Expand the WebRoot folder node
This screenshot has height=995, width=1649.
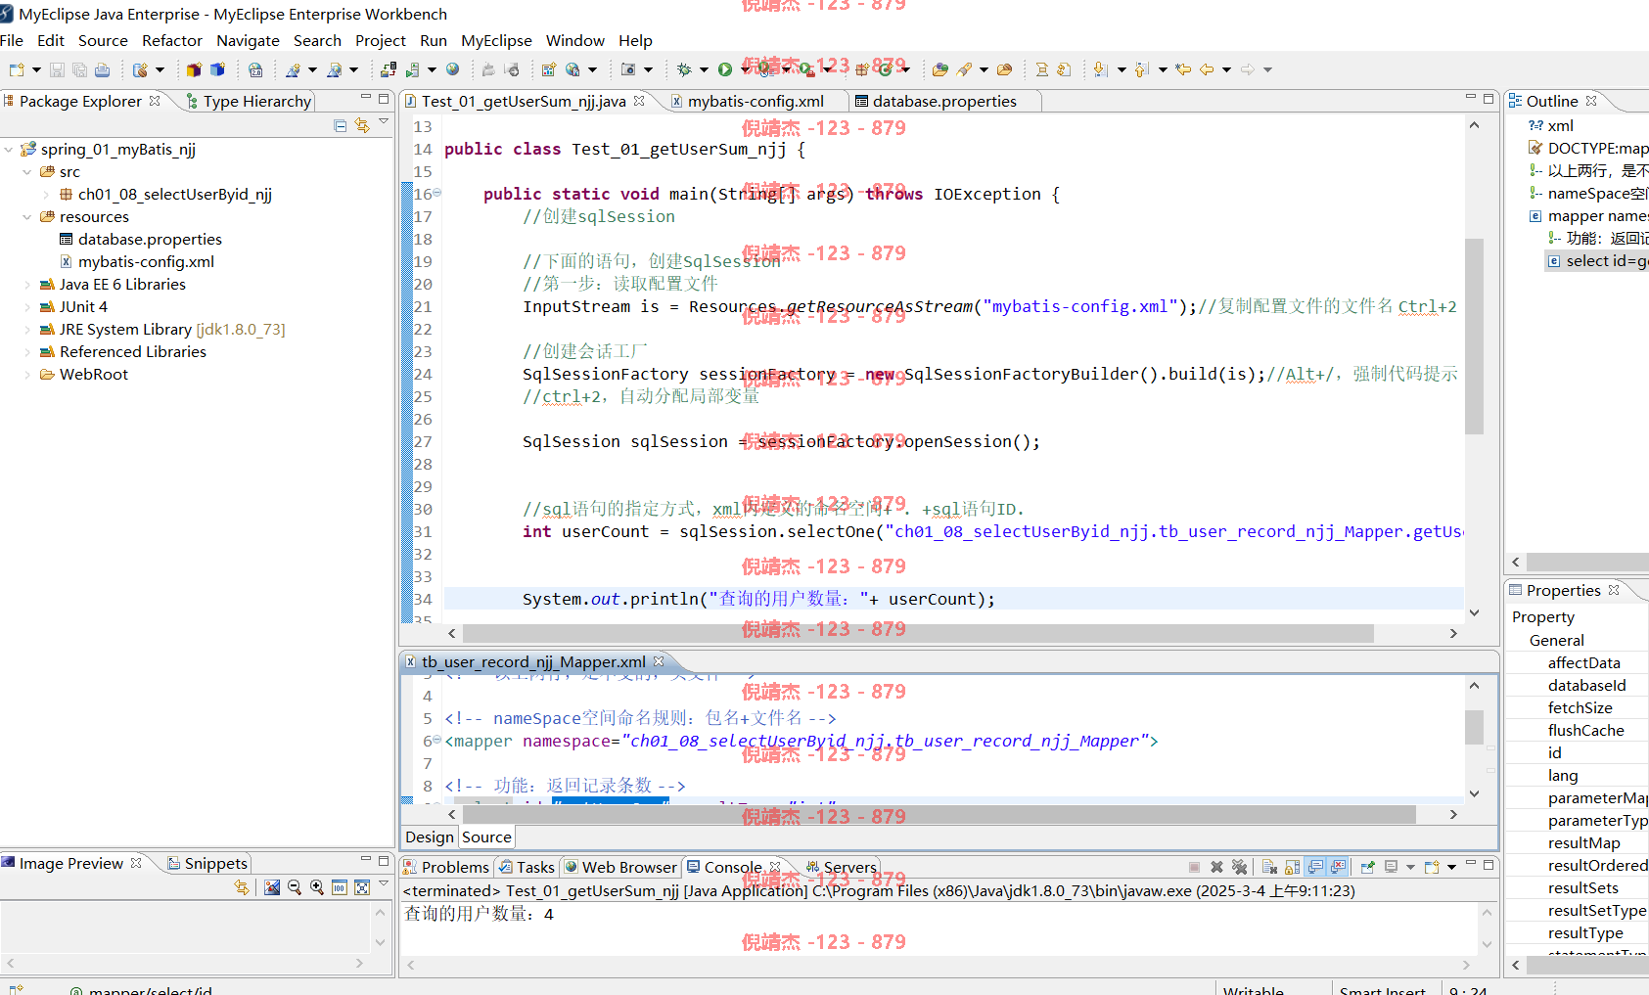coord(27,375)
